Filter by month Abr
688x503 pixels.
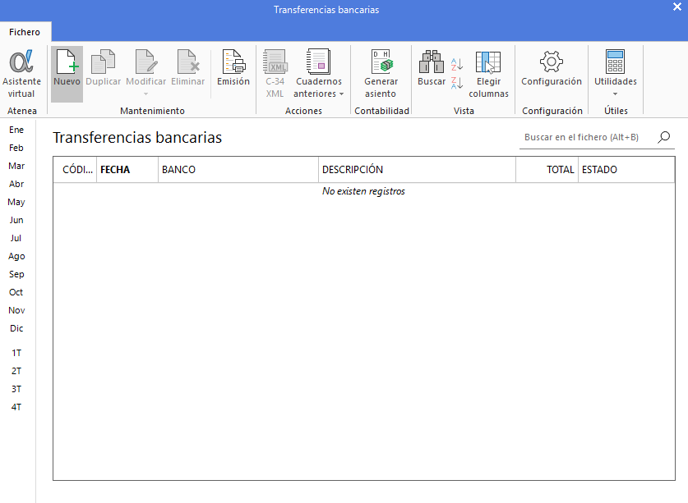tap(16, 184)
